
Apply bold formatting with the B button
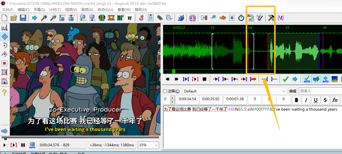[x=296, y=100]
